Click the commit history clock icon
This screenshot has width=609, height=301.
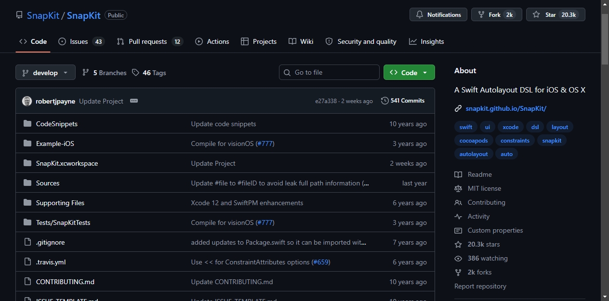pos(384,101)
